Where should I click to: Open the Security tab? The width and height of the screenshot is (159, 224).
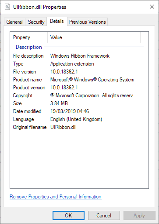[x=36, y=22]
